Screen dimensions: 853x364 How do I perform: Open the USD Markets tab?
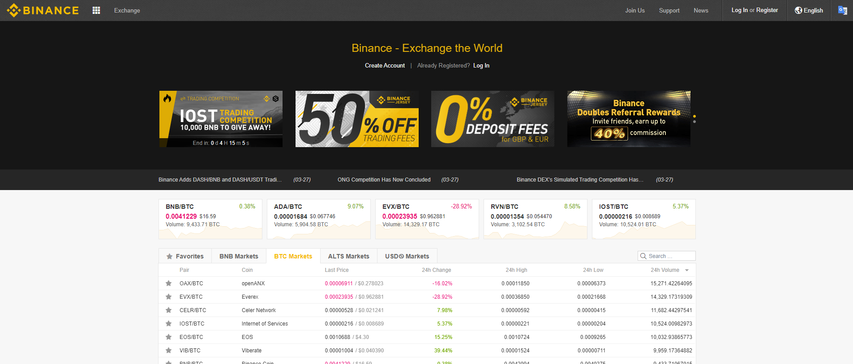(x=407, y=256)
